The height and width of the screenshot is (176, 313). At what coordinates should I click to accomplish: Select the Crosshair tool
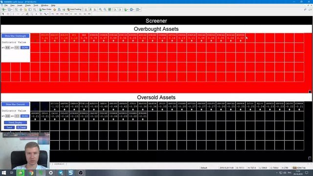tap(8, 14)
